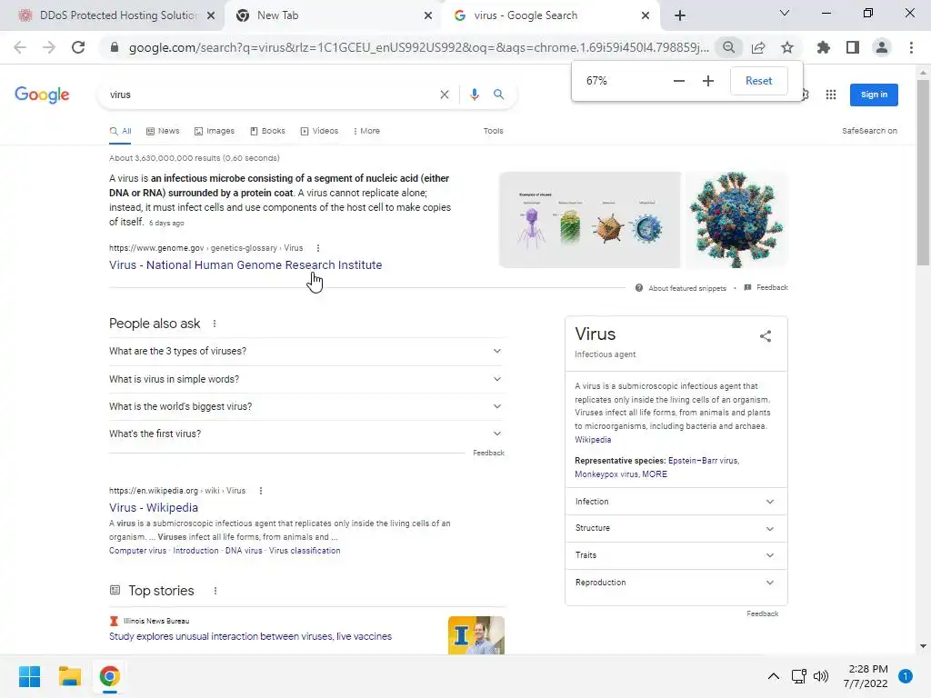Screen dimensions: 931x698
Task: Increase zoom with the plus button
Action: pos(707,81)
